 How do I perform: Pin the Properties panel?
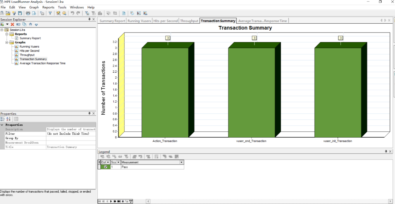pos(89,113)
